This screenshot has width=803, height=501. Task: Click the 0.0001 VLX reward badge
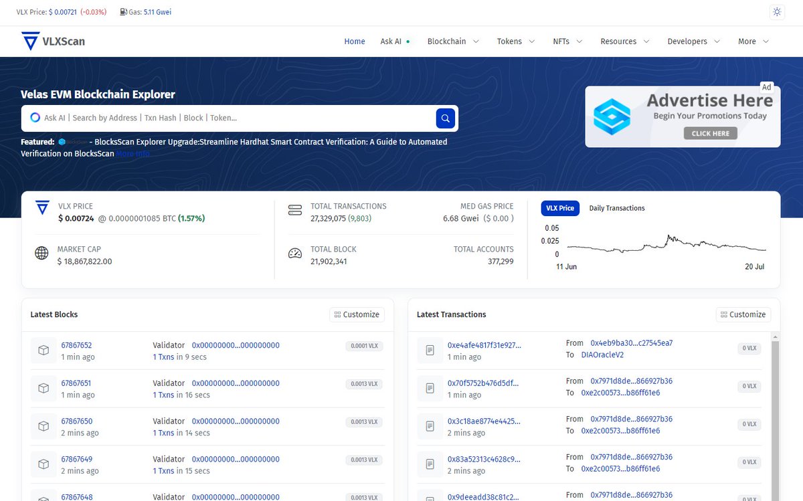[x=365, y=346]
